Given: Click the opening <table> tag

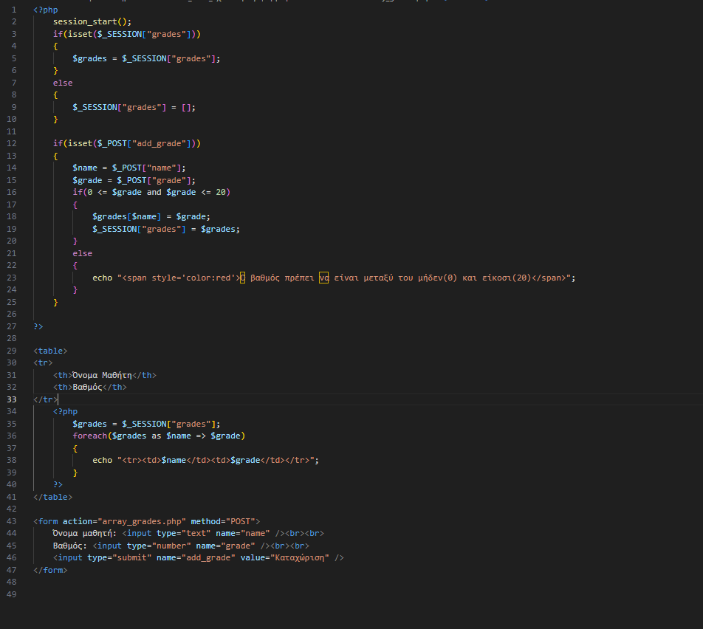Looking at the screenshot, I should pyautogui.click(x=50, y=351).
